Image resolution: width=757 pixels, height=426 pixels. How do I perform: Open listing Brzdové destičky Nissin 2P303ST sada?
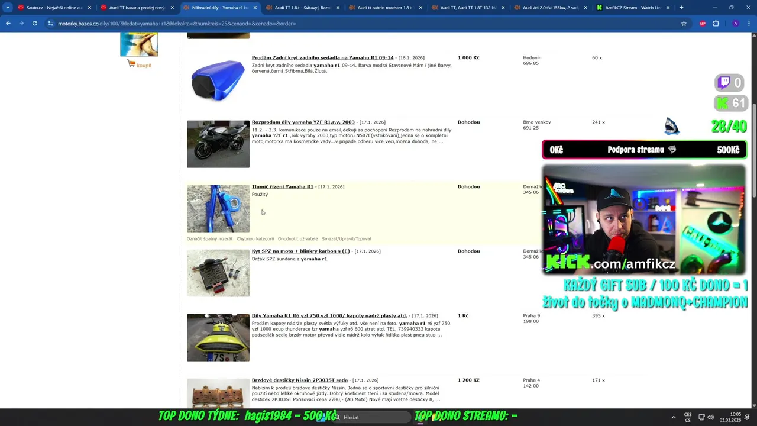[x=299, y=380]
